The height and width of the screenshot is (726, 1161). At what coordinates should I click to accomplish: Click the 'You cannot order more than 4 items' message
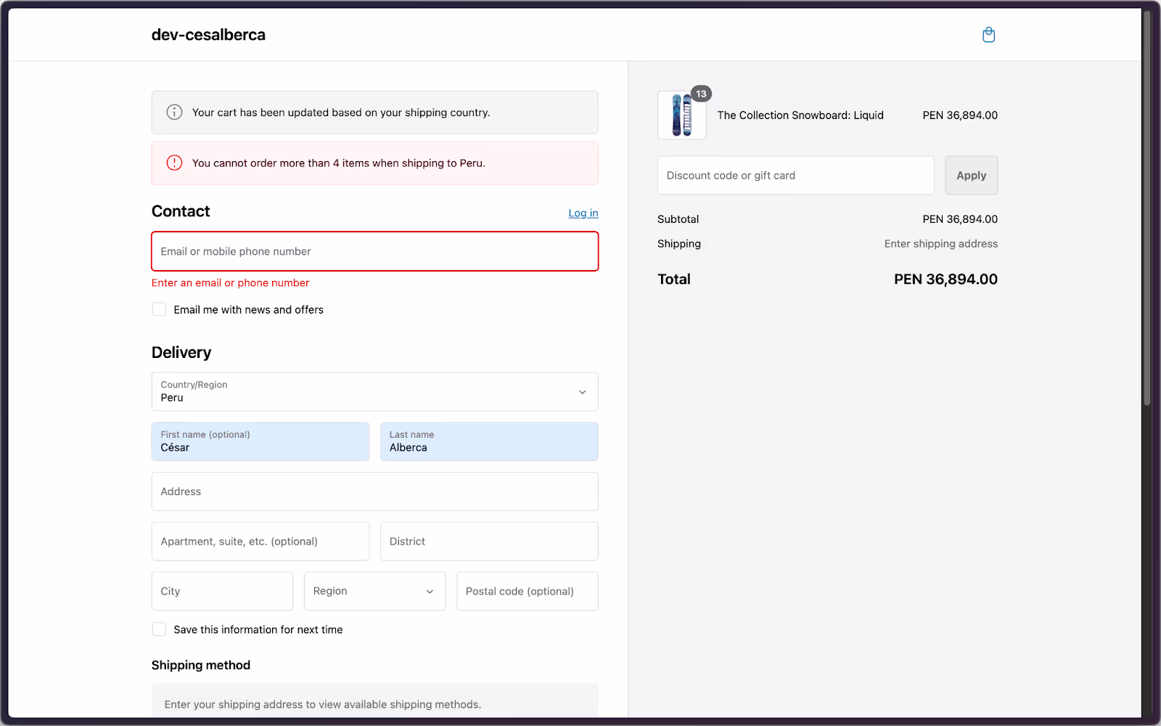click(339, 163)
